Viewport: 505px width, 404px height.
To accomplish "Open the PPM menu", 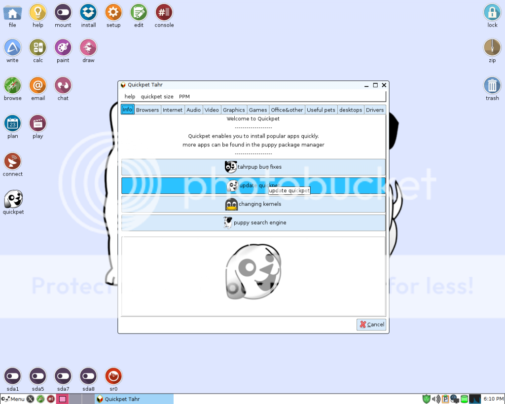I will (x=184, y=96).
